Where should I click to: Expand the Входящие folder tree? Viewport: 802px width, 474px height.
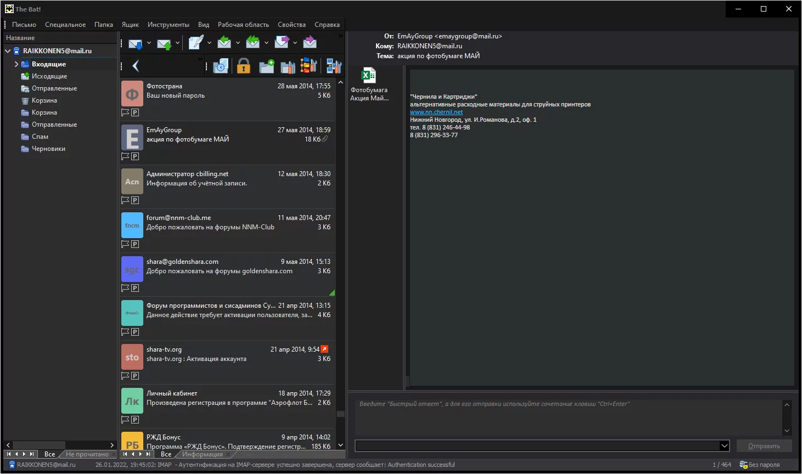tap(16, 64)
